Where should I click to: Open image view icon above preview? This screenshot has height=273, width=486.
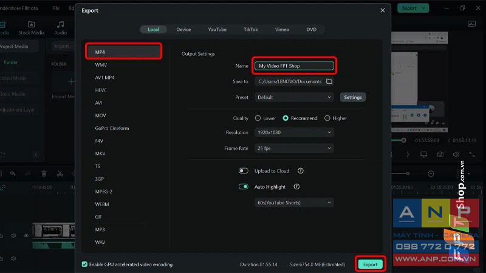tap(472, 24)
